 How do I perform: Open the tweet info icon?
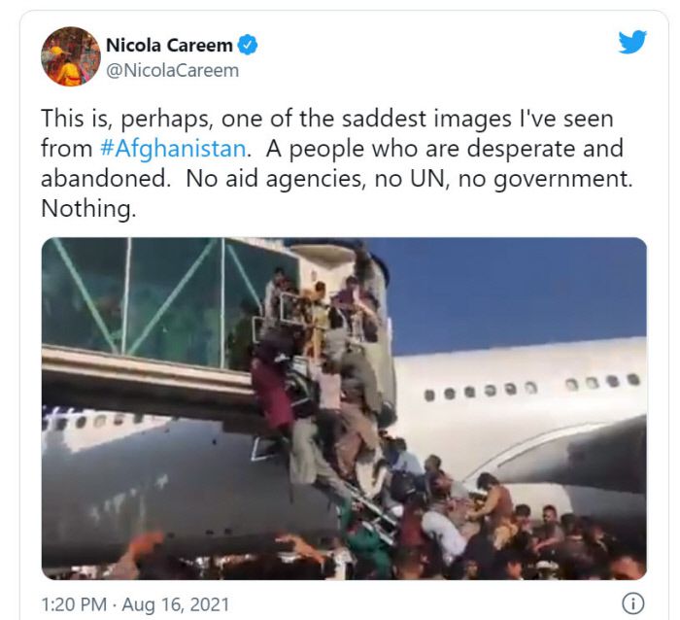coord(633,603)
